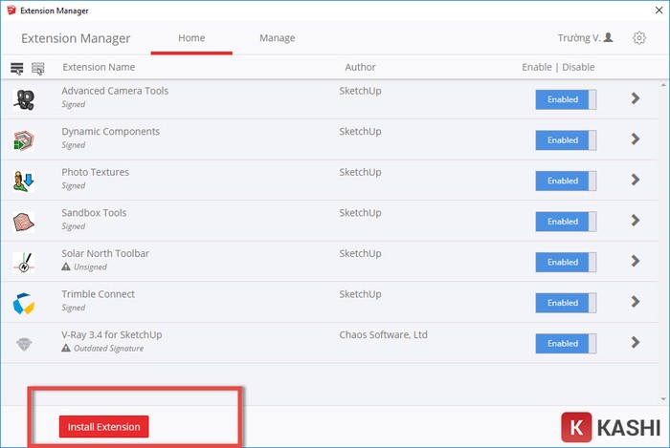
Task: Click the Trimble Connect logo icon
Action: coord(24,303)
